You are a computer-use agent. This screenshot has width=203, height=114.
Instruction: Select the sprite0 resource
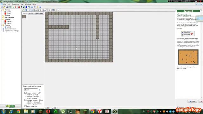coord(9,12)
